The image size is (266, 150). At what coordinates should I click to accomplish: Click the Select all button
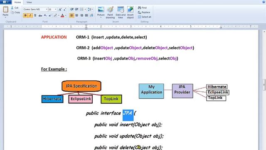pyautogui.click(x=145, y=17)
